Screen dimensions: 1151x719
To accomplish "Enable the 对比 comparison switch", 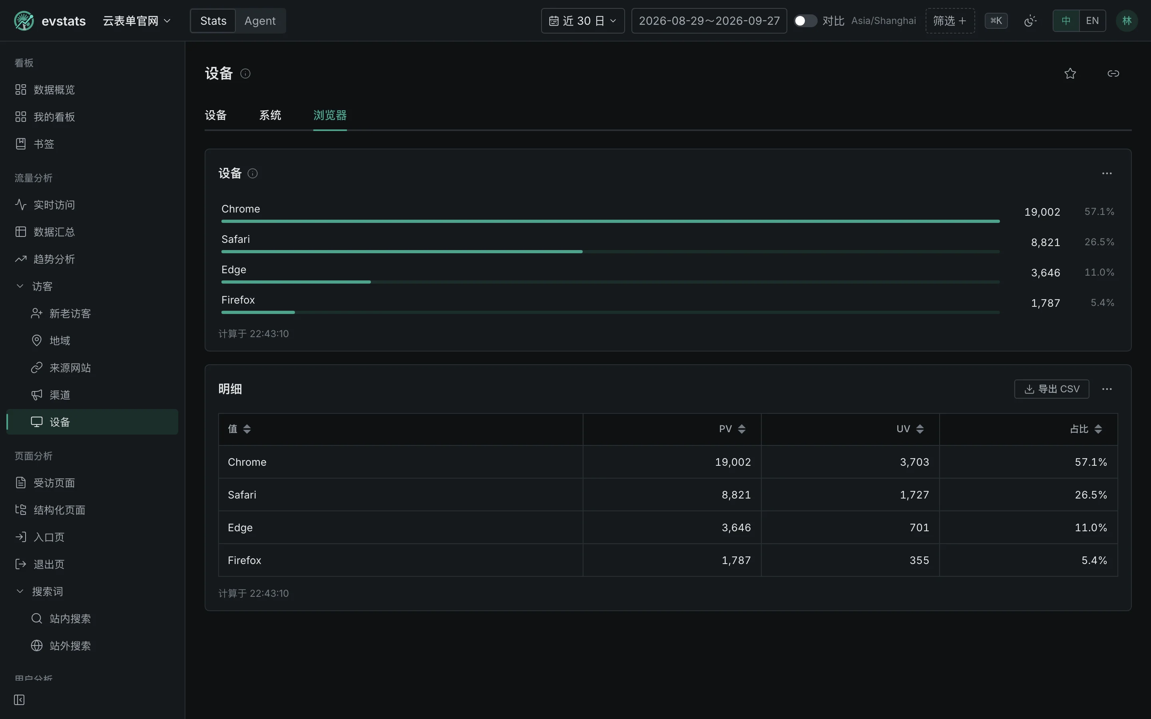I will tap(805, 21).
